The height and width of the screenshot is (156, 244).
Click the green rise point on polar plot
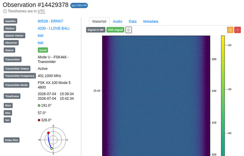pos(52,148)
